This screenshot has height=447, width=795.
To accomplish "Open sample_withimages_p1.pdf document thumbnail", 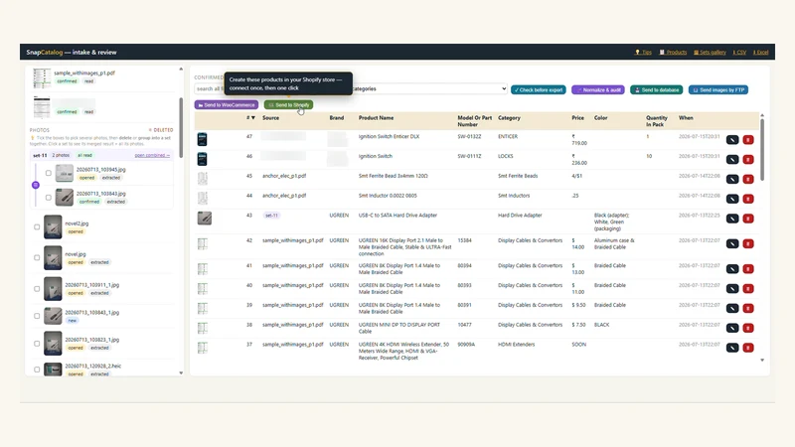I will click(42, 78).
